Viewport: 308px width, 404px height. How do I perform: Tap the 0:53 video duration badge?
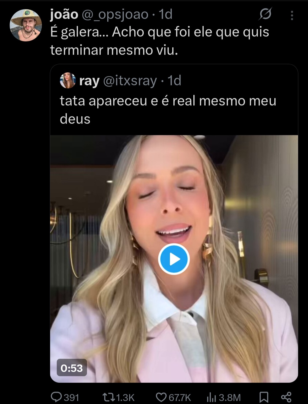(x=72, y=368)
